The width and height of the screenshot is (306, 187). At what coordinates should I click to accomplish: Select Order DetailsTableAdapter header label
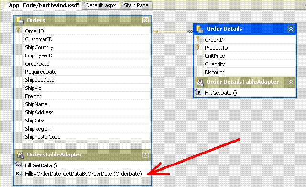click(x=242, y=82)
